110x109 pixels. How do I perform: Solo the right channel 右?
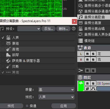click(93, 60)
